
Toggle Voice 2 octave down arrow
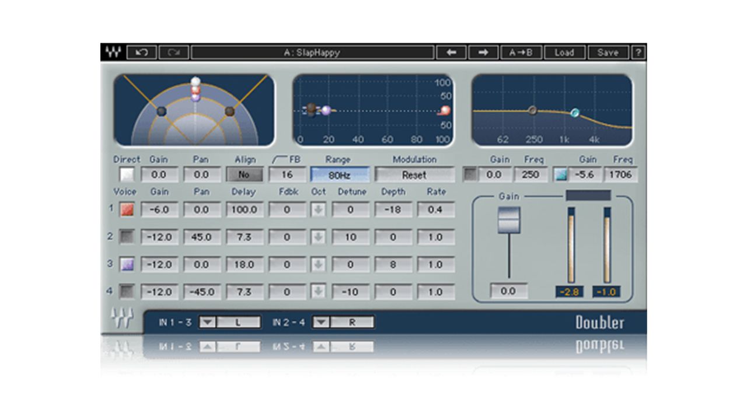318,237
